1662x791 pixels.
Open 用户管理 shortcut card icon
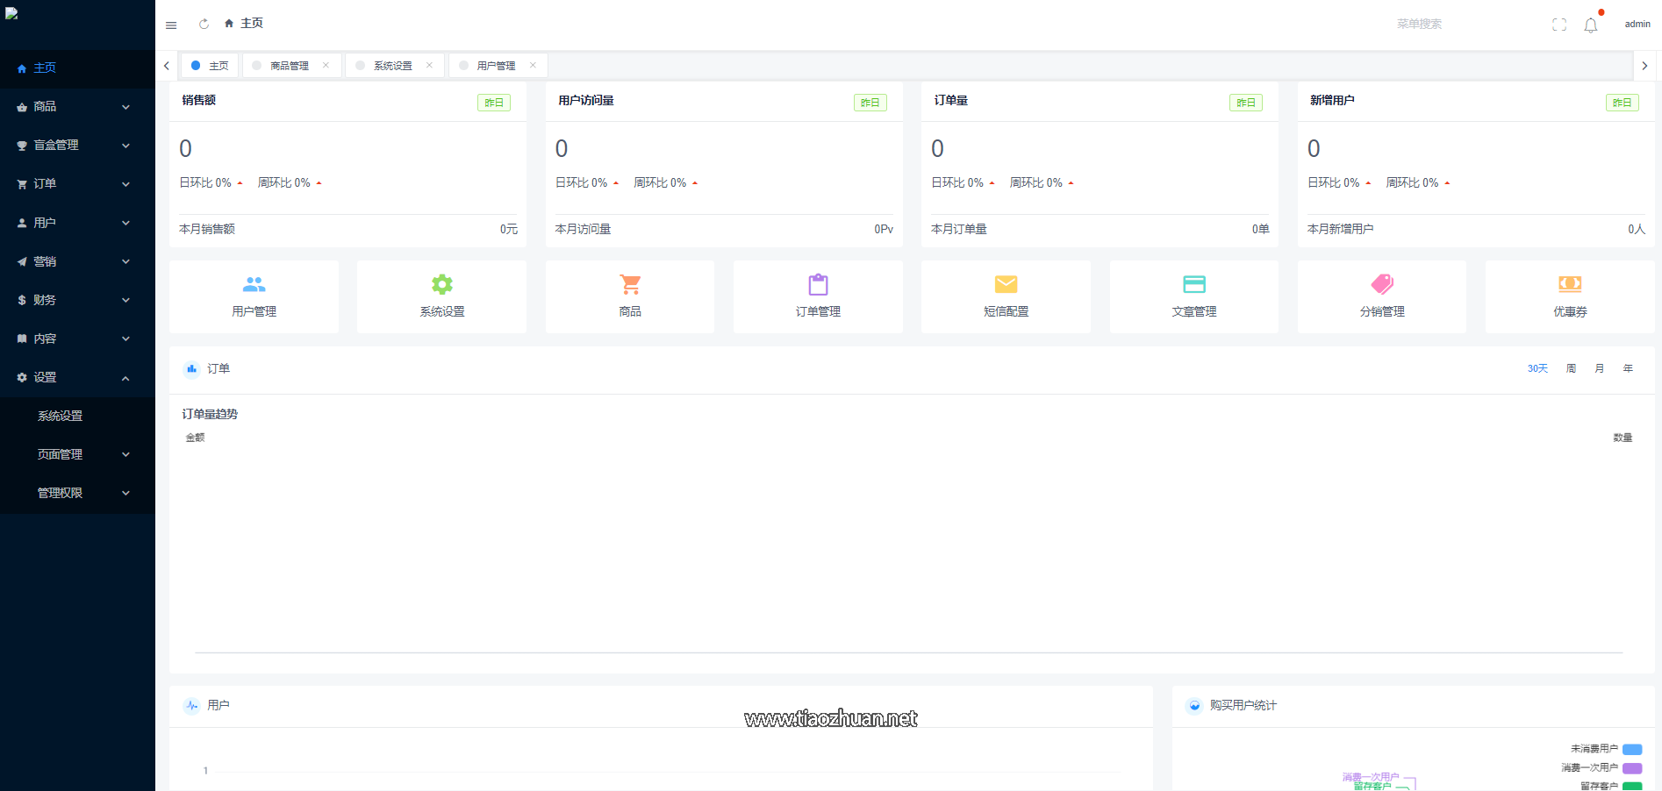point(254,284)
